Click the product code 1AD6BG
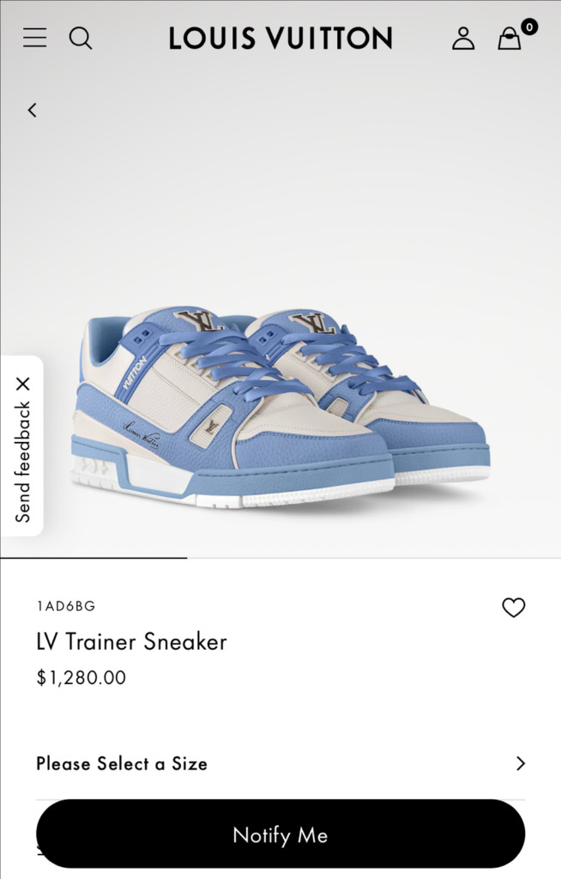The image size is (561, 879). pyautogui.click(x=66, y=606)
